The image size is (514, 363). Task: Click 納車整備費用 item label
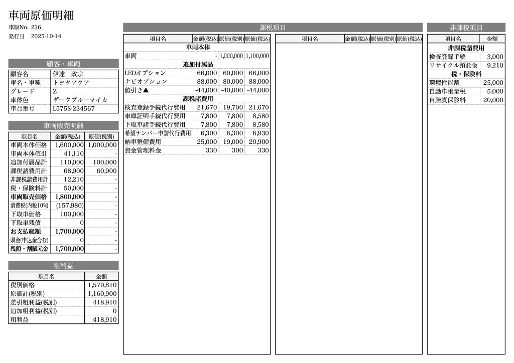(x=143, y=142)
